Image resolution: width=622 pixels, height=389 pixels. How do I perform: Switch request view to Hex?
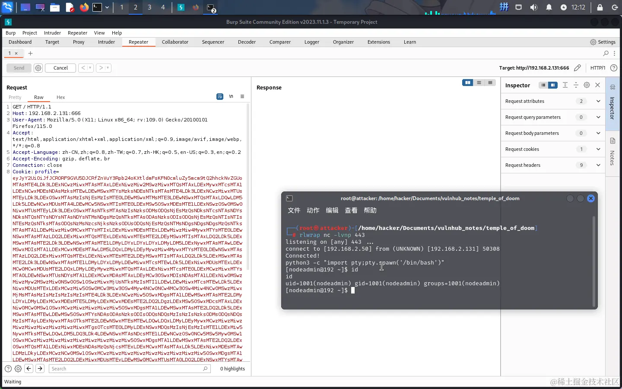[60, 97]
